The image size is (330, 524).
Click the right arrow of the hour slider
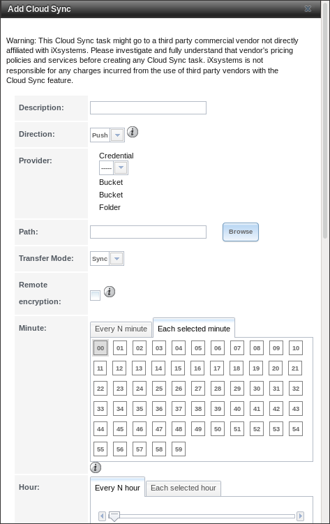tap(300, 516)
